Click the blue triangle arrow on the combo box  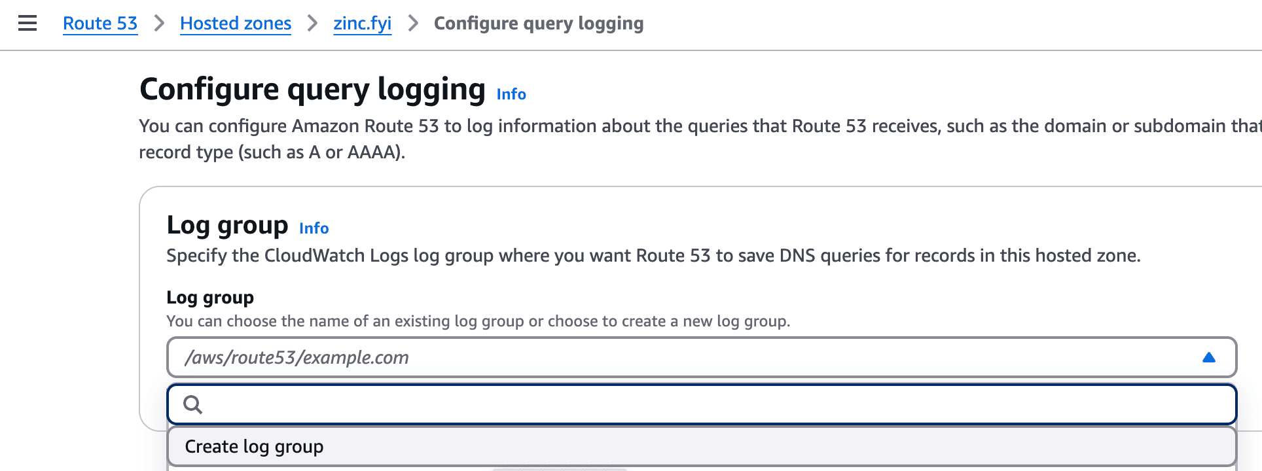1209,357
